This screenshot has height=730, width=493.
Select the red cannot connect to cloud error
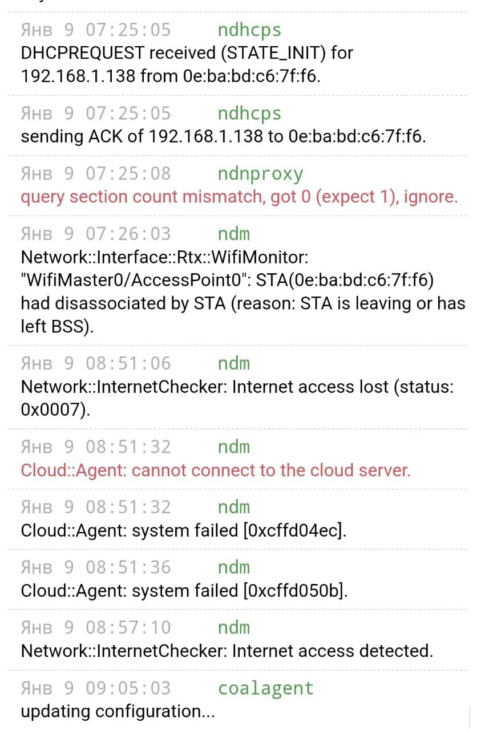(216, 471)
